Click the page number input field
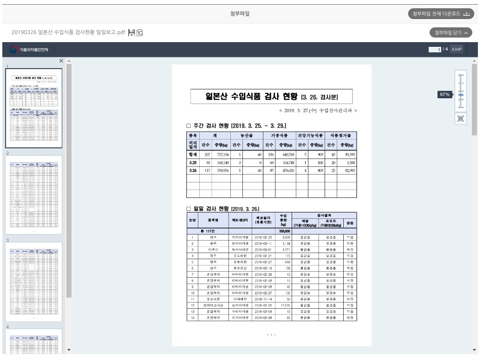Screen dimensions: 483x362 (435, 50)
